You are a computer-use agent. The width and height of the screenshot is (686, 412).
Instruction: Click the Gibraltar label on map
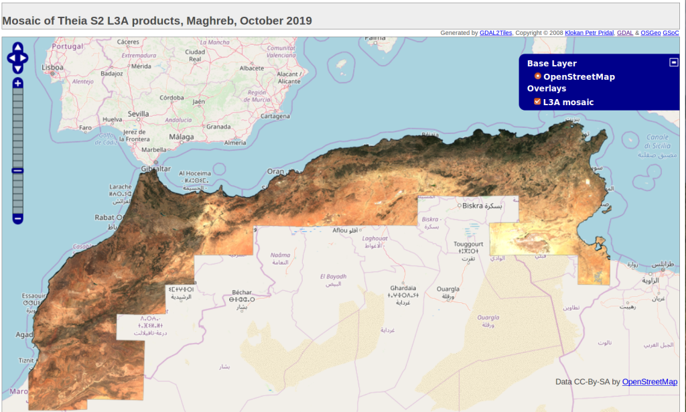coord(155,169)
